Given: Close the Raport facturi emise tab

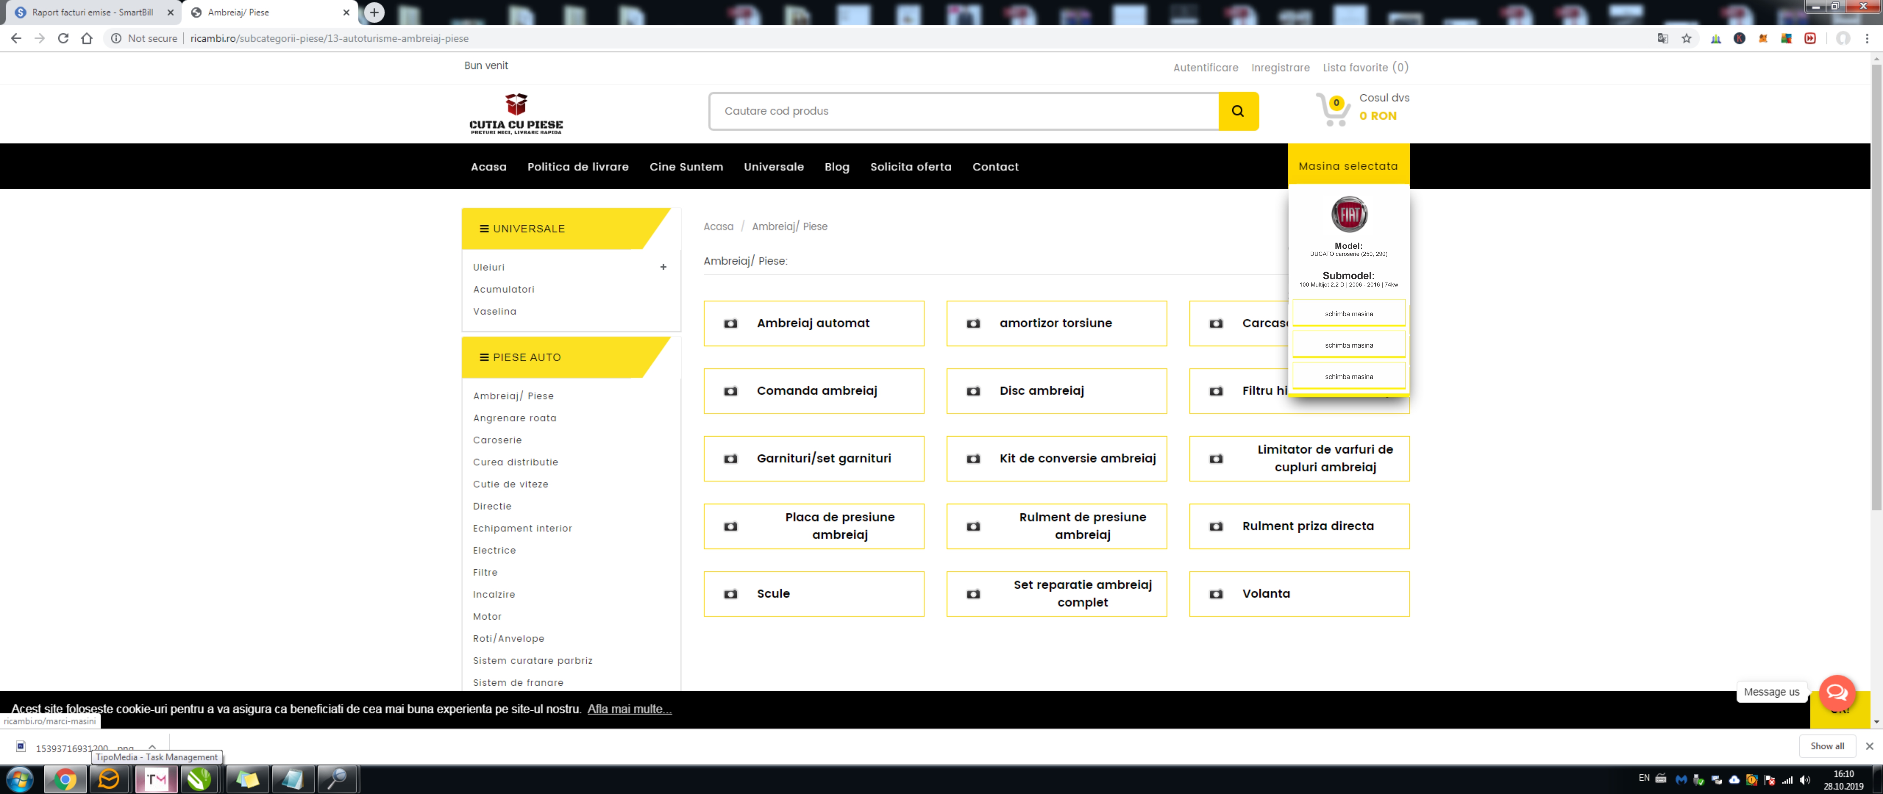Looking at the screenshot, I should 170,12.
